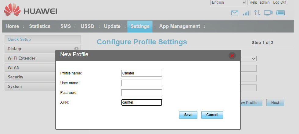Open the Statistics tab
Viewport: 299px width, 134px height.
tap(40, 26)
